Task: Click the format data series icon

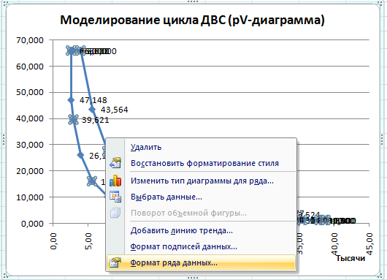Action: pyautogui.click(x=115, y=262)
